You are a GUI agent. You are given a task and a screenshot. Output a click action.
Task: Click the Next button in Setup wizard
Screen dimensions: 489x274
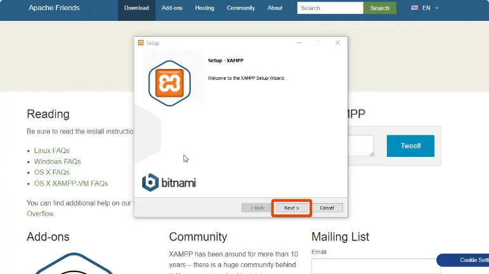click(291, 208)
